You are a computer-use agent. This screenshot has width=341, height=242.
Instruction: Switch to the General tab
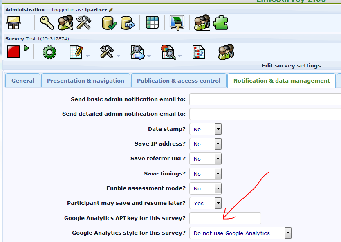click(23, 81)
